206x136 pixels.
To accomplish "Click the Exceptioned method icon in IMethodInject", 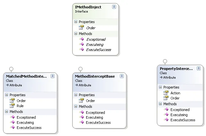I will coord(81,39).
